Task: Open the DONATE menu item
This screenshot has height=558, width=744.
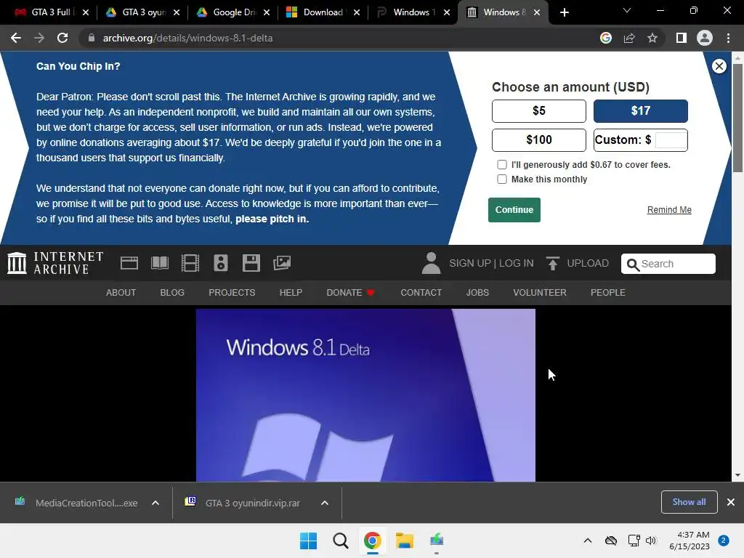Action: click(351, 293)
